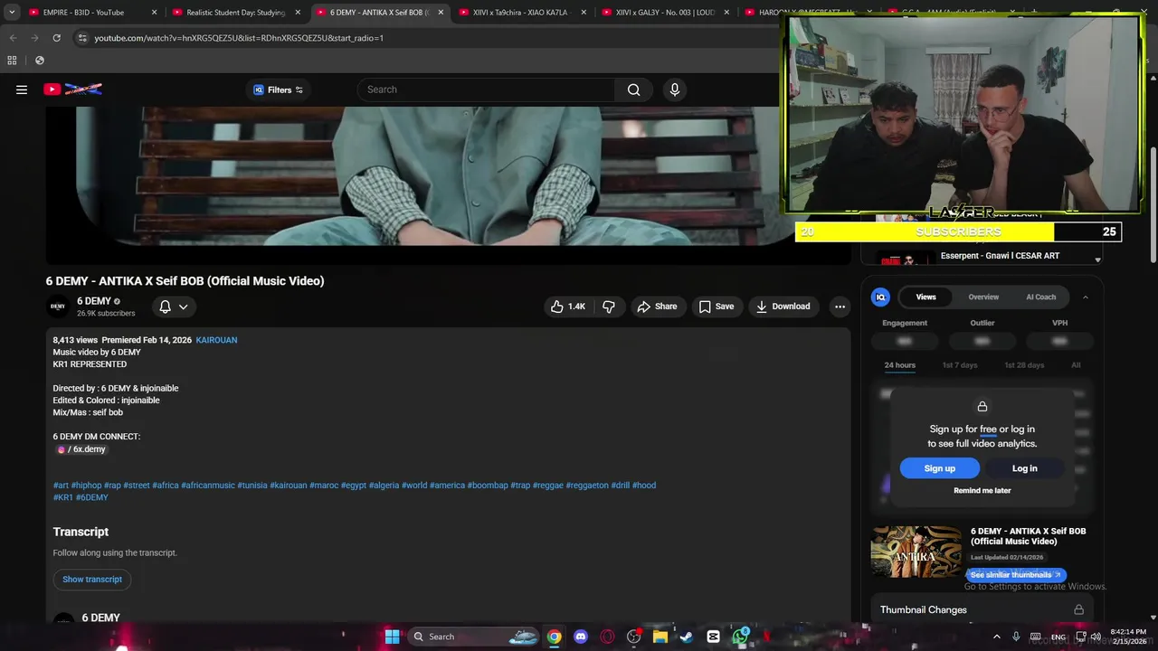Open the 6x.demy Instagram link
Screen dimensions: 1158x651
pos(82,449)
